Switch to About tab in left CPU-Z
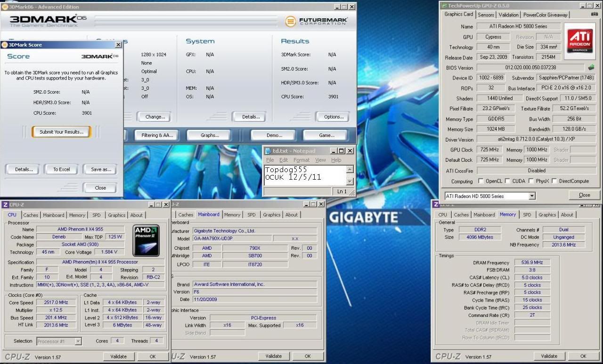Image resolution: width=603 pixels, height=364 pixels. [137, 215]
